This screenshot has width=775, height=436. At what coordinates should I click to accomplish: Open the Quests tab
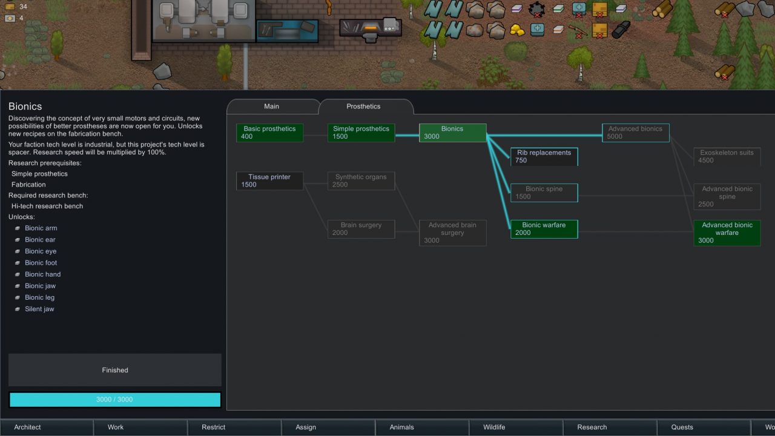coord(682,427)
